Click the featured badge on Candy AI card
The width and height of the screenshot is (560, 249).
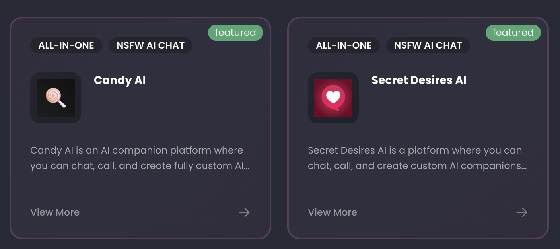point(235,33)
